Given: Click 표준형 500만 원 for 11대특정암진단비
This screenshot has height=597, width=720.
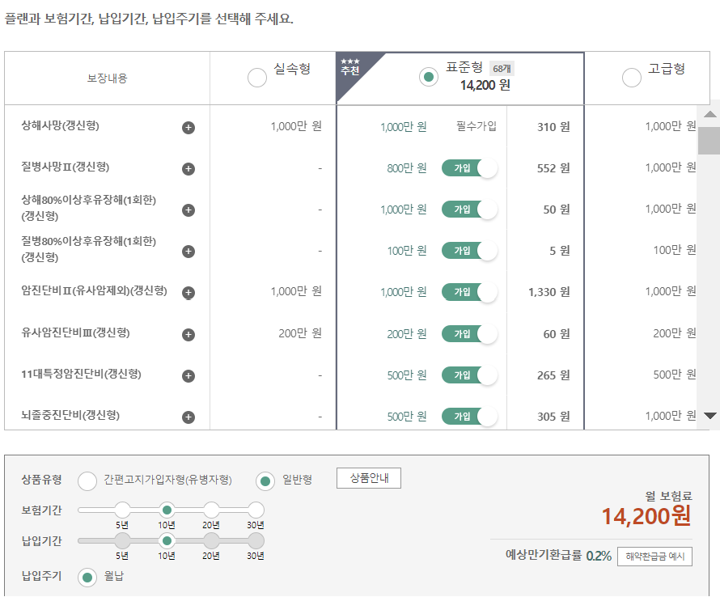Looking at the screenshot, I should click(x=406, y=375).
